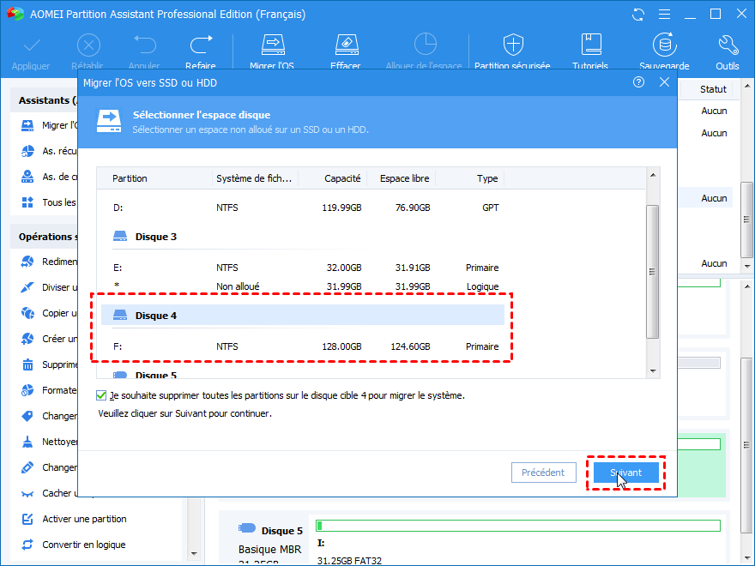Click the Système de fich... column header
Viewport: 755px width, 566px height.
click(x=255, y=178)
